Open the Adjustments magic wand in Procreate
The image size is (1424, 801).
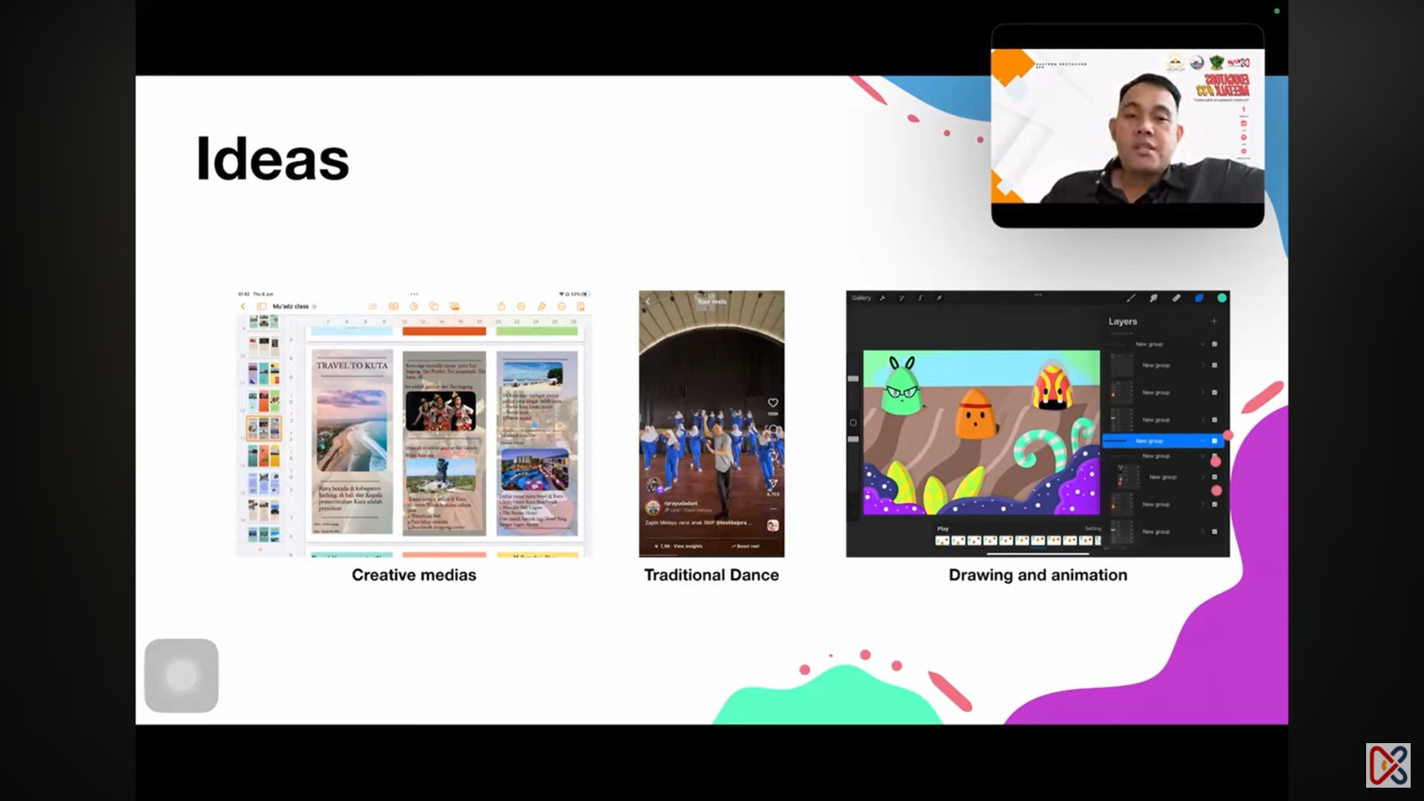click(x=901, y=298)
